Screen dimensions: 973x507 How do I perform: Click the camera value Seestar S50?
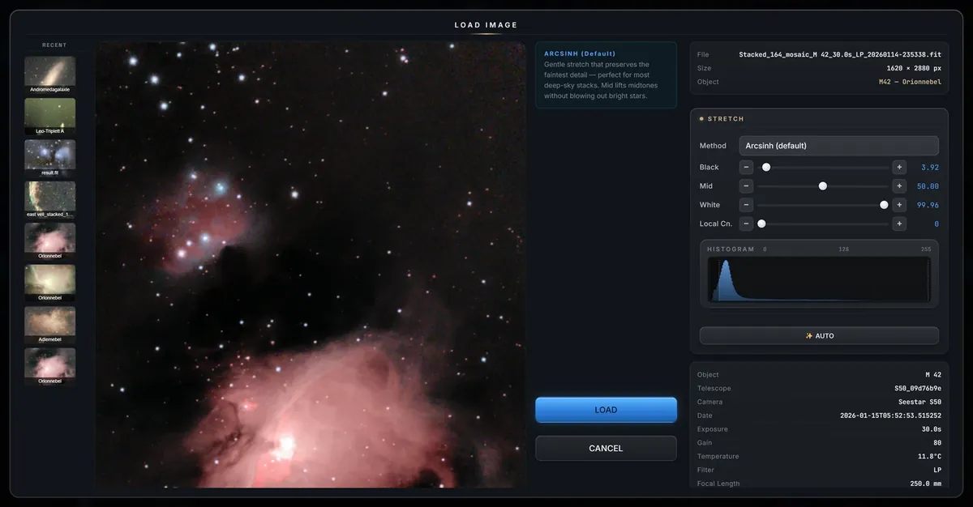pyautogui.click(x=919, y=402)
